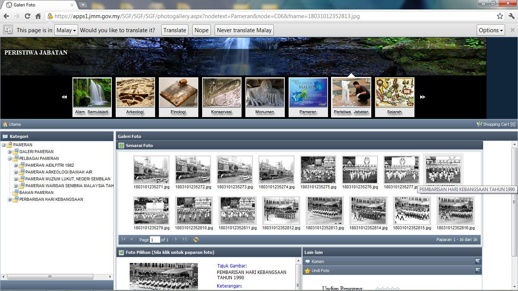
Task: Open the translate Options dropdown
Action: click(491, 30)
